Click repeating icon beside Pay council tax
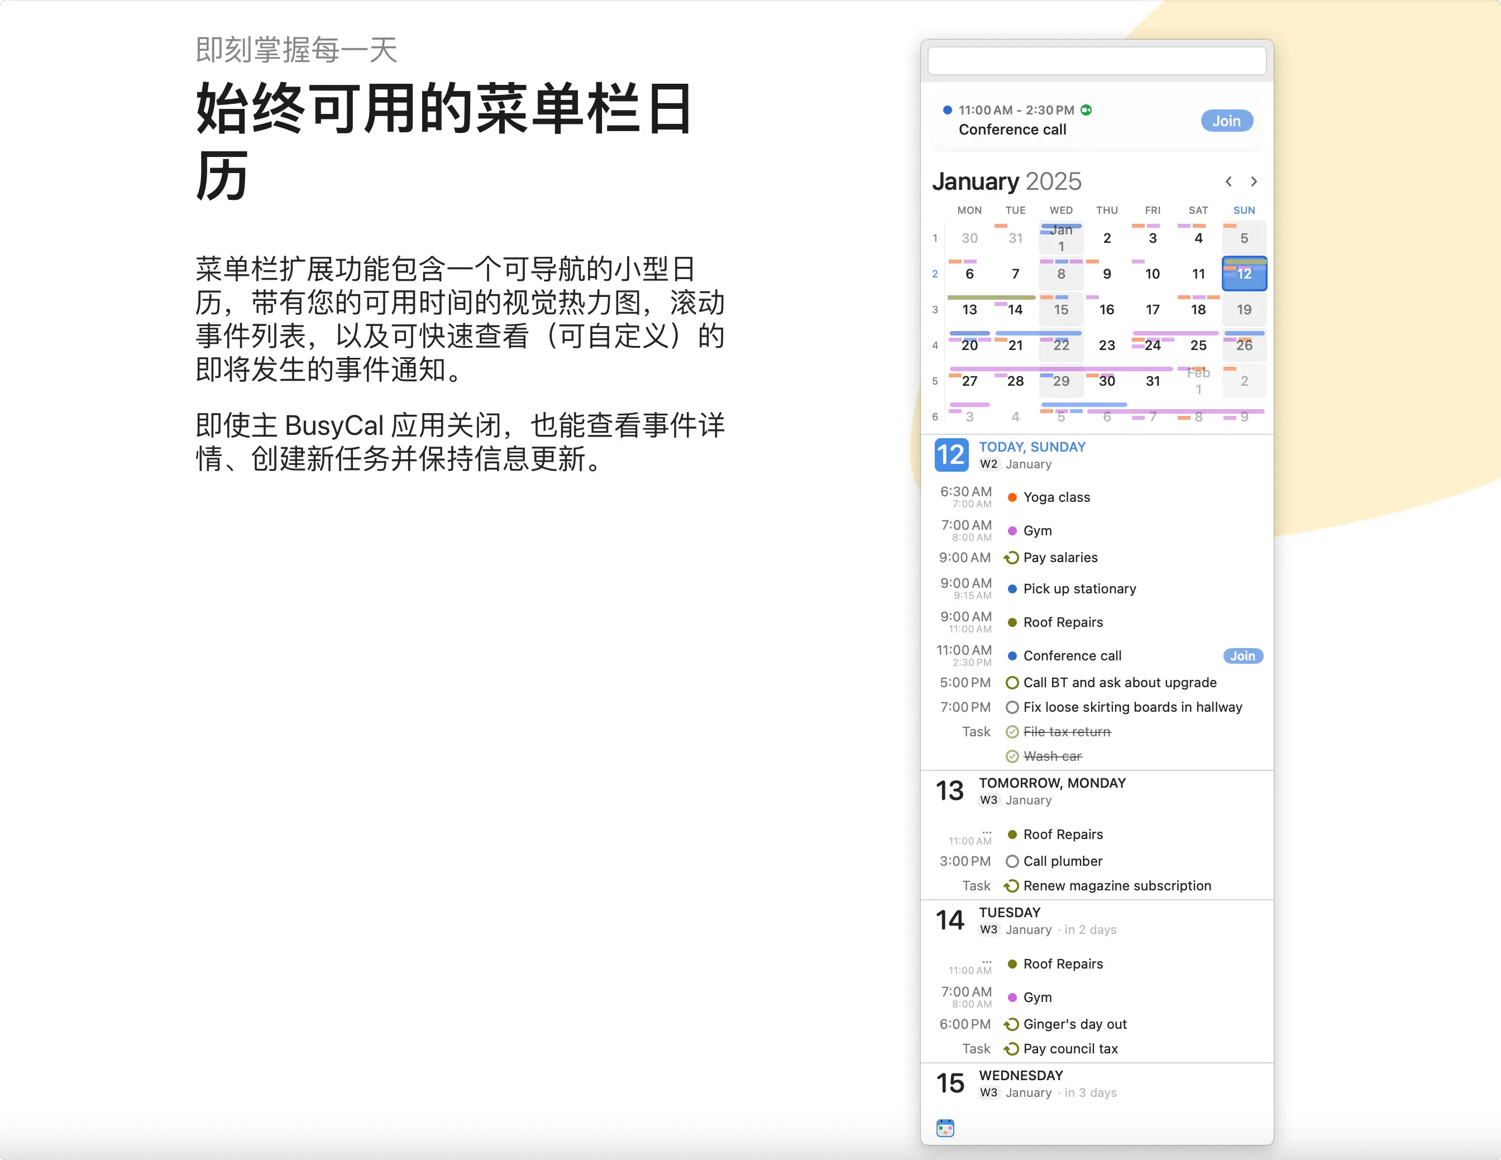 pyautogui.click(x=1012, y=1049)
